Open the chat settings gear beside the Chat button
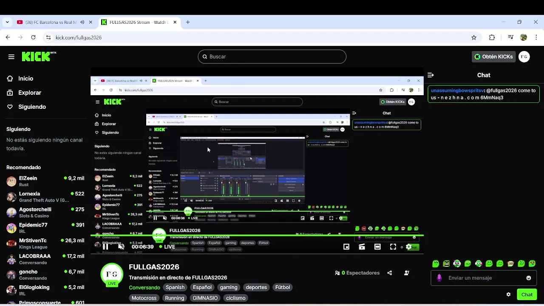Screen dimensions: 544x306 coord(508,295)
